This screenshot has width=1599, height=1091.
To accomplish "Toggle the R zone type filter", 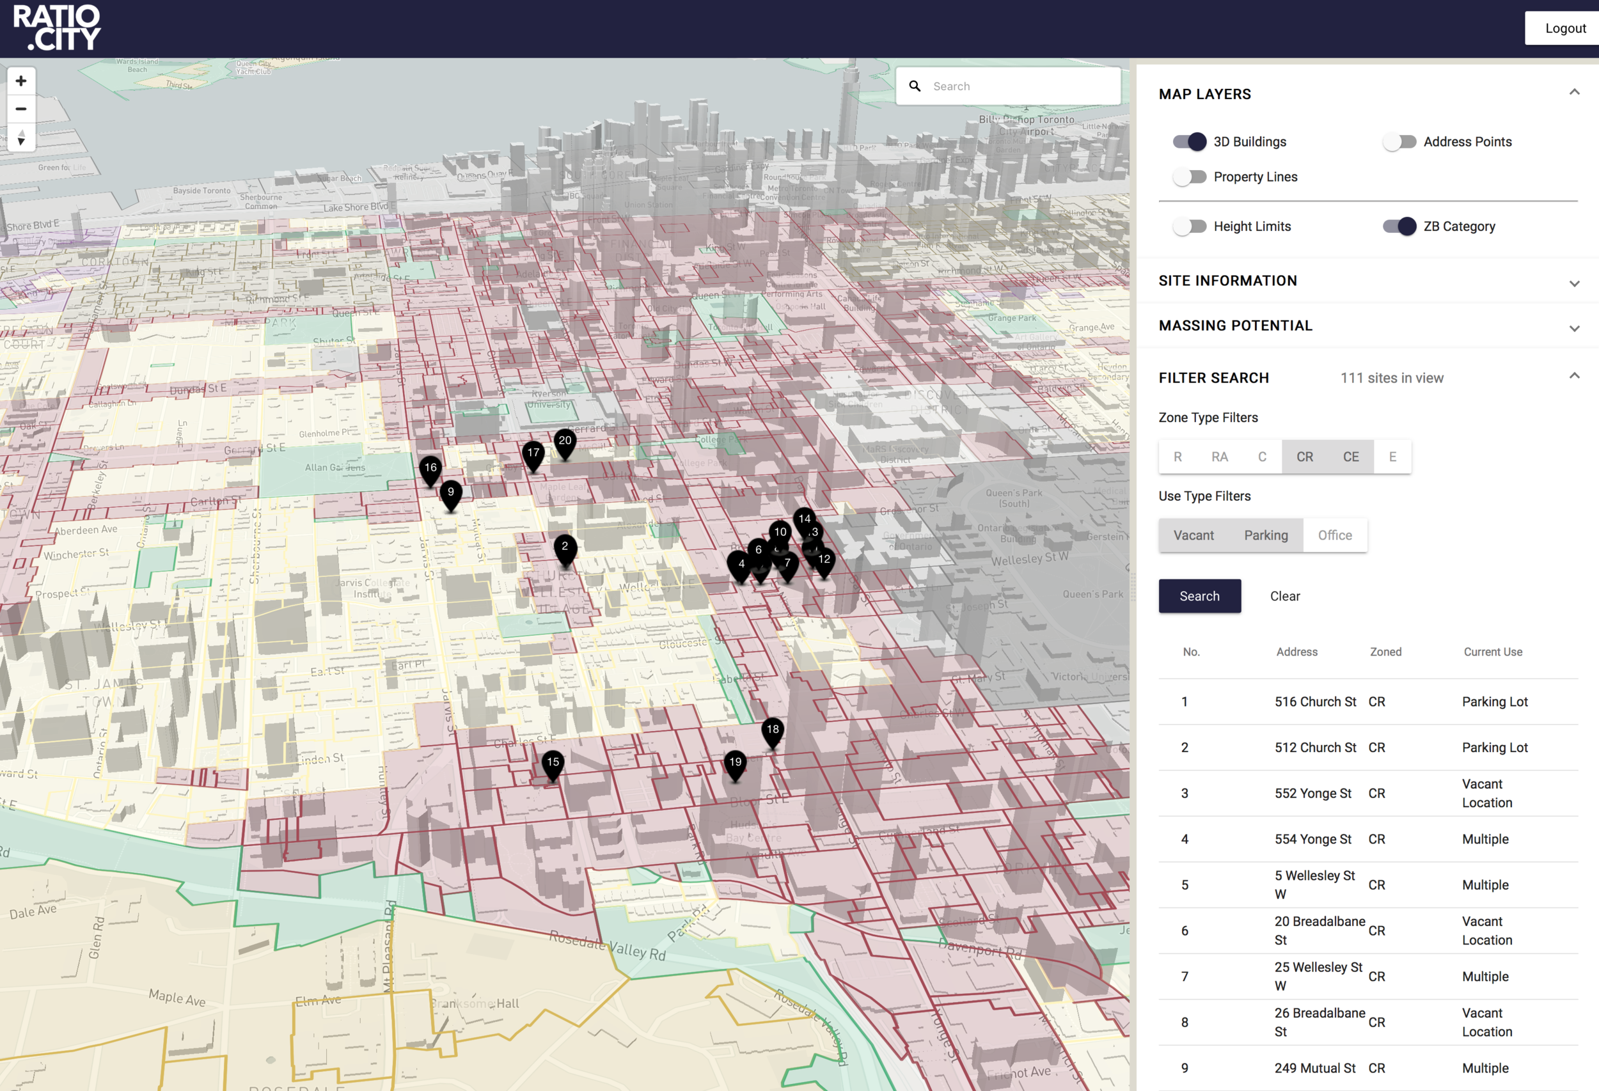I will [1178, 457].
